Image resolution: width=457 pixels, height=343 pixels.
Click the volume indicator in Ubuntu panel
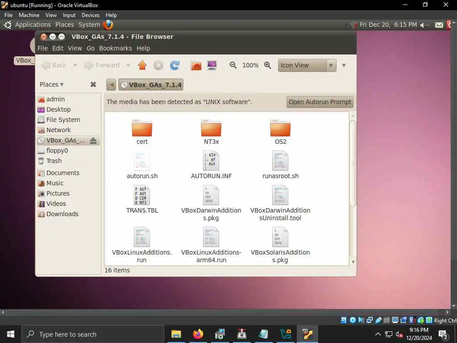(424, 25)
